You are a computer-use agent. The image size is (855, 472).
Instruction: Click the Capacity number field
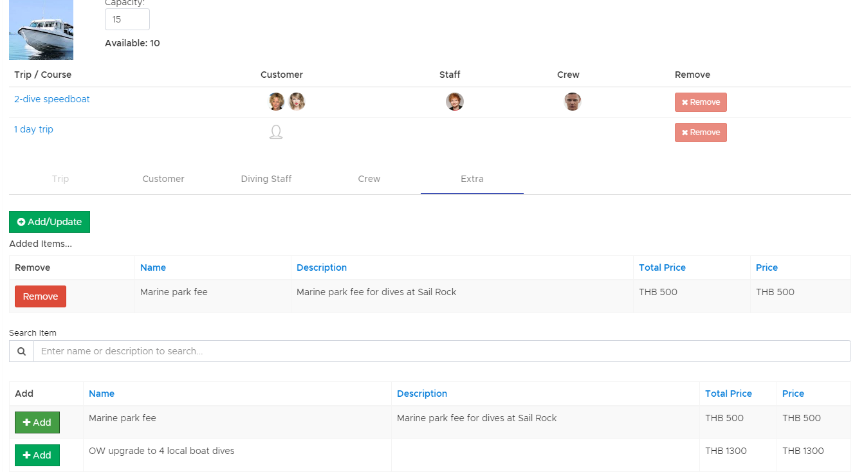(127, 19)
